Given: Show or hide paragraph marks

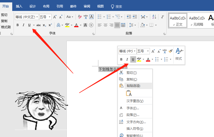Looking at the screenshot, I should tap(162, 17).
